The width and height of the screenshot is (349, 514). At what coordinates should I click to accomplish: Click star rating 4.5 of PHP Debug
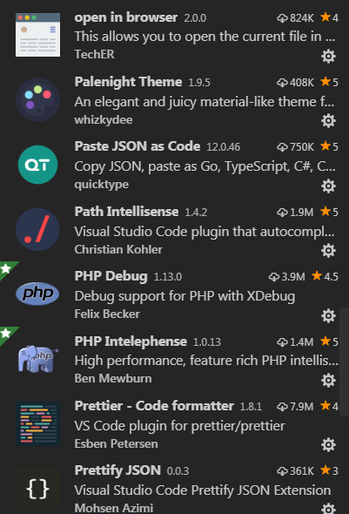click(x=326, y=276)
